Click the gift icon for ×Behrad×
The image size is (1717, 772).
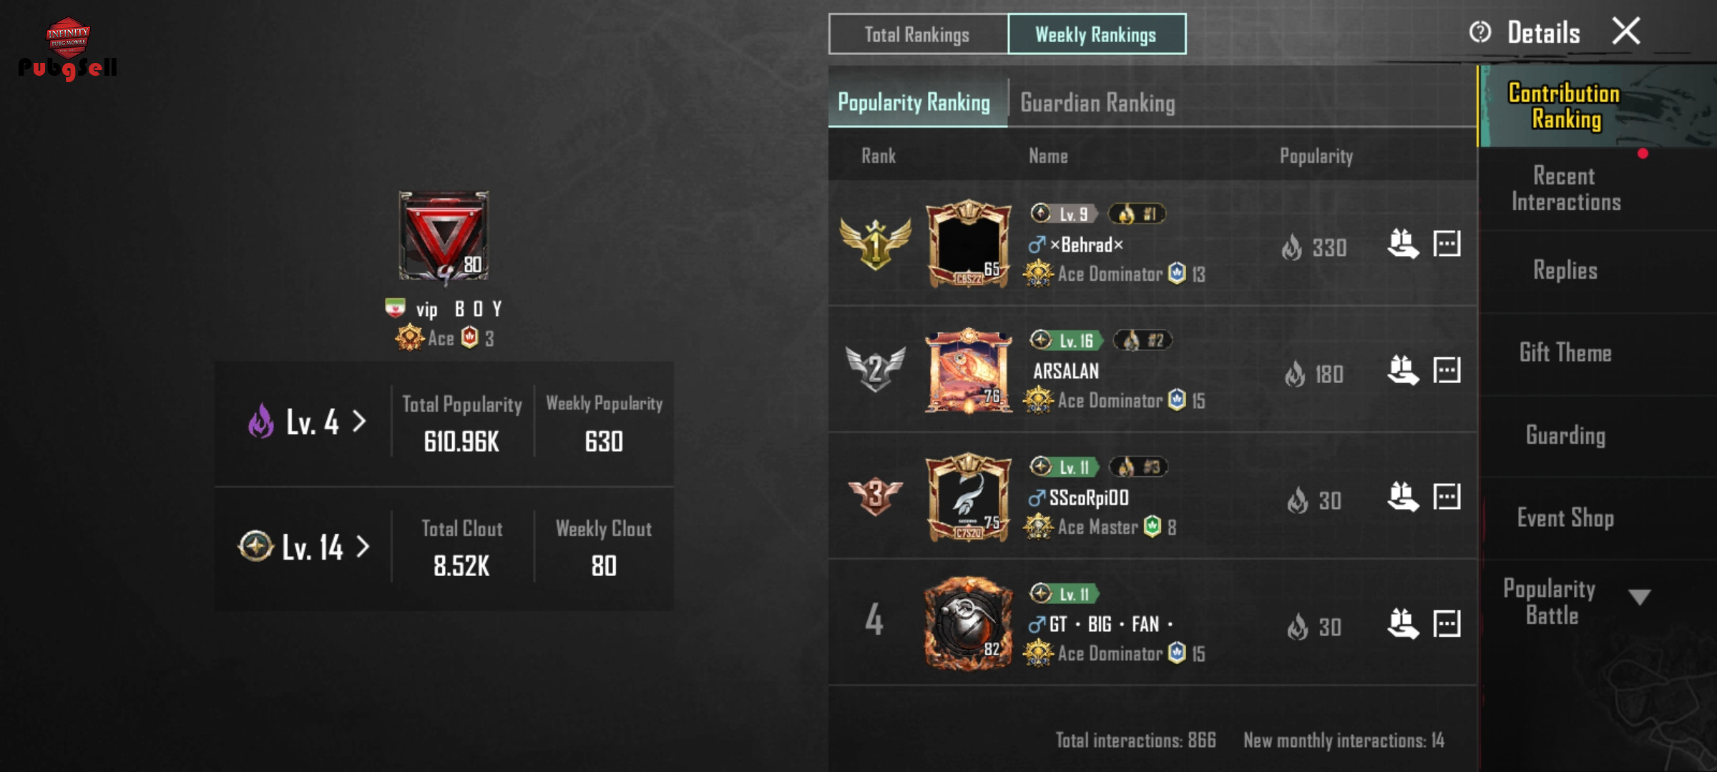click(x=1403, y=244)
